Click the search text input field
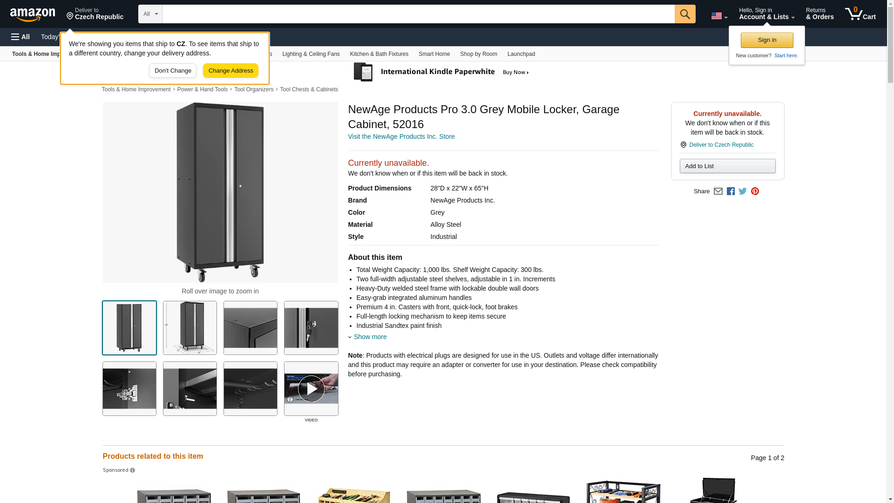The width and height of the screenshot is (894, 503). (418, 14)
